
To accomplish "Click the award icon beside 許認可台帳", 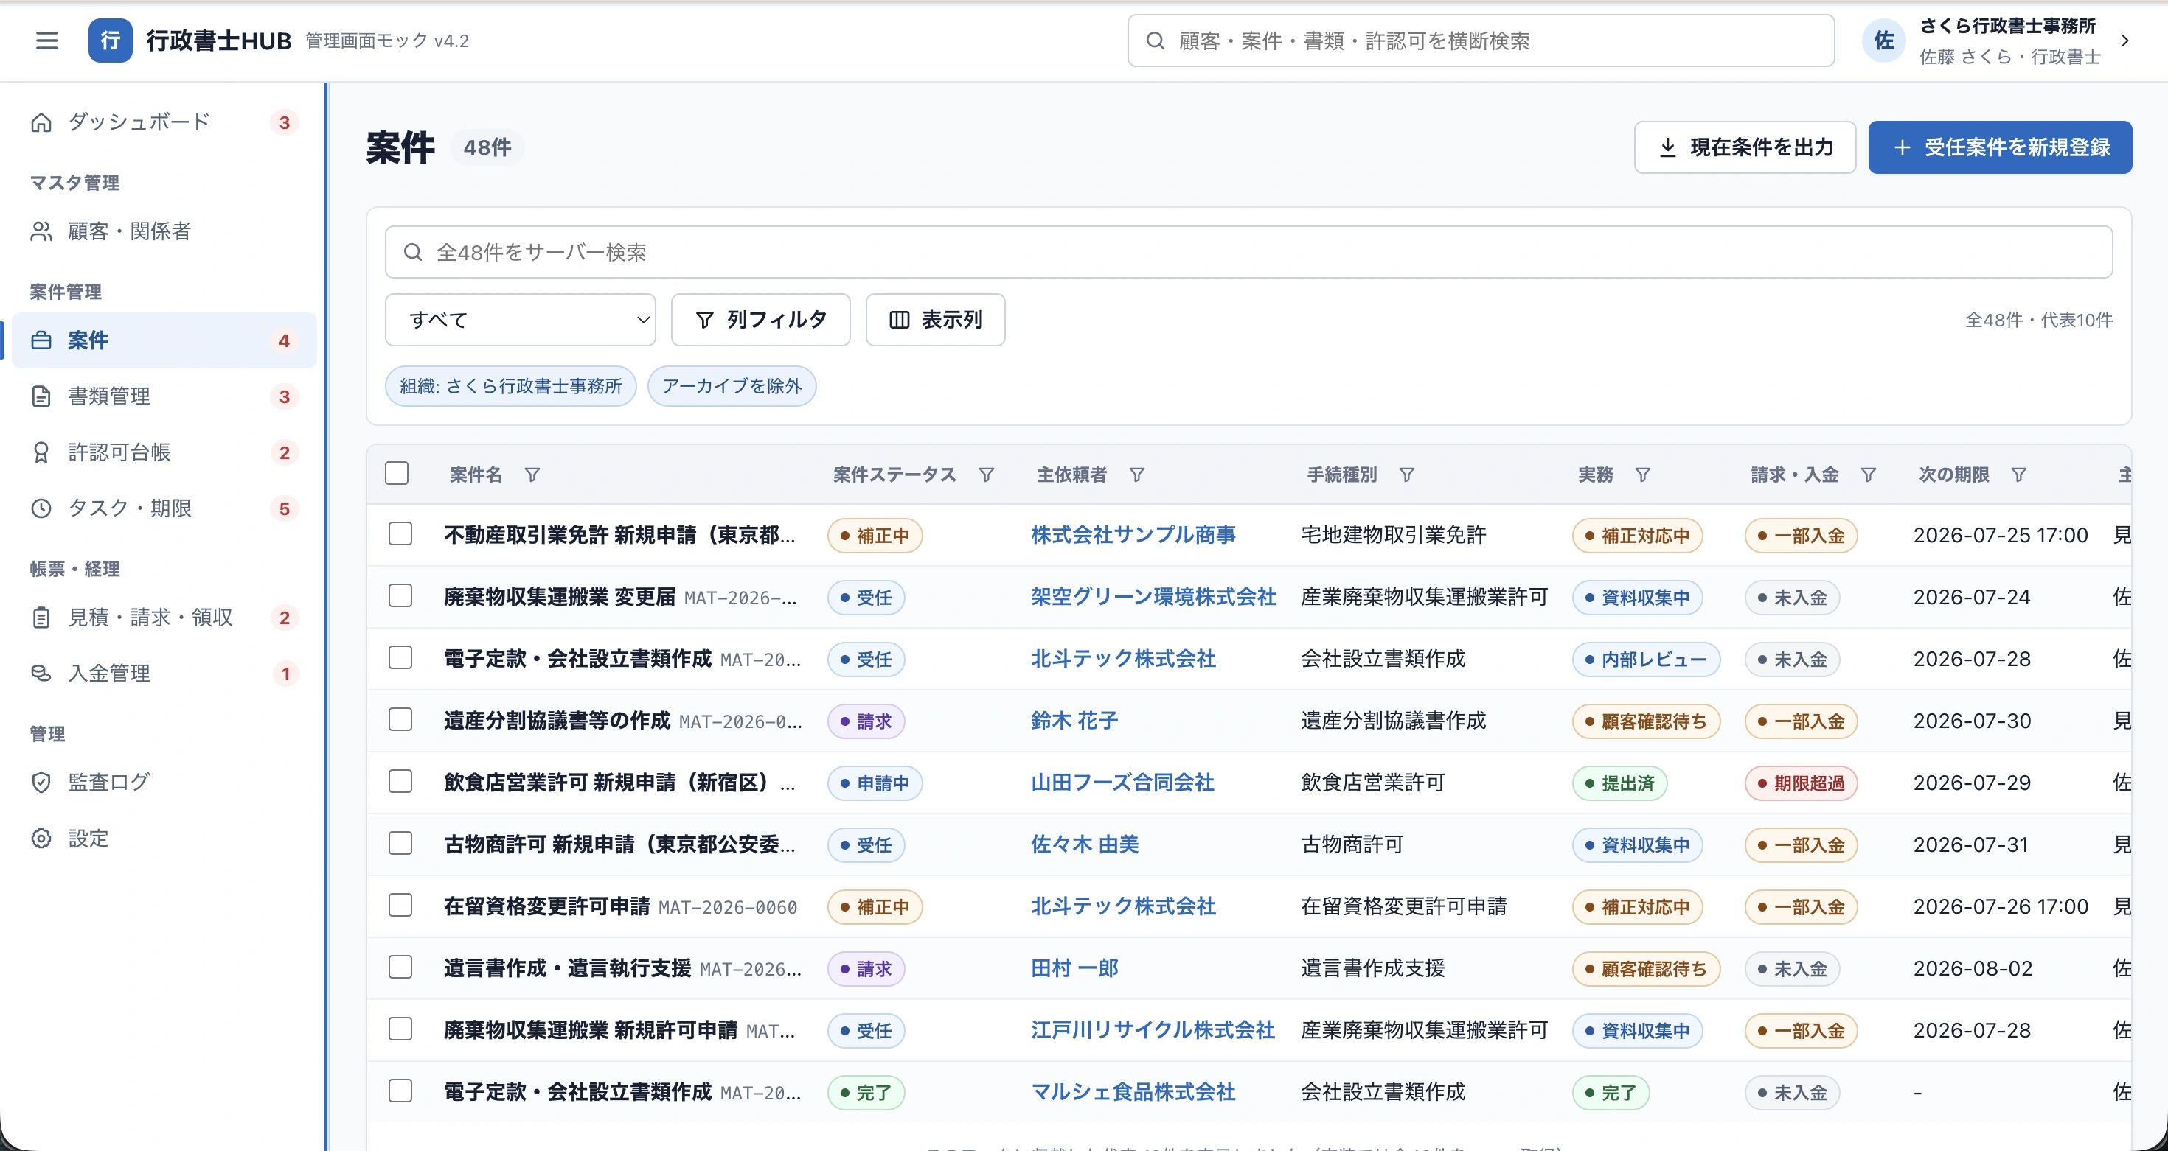I will [x=41, y=453].
